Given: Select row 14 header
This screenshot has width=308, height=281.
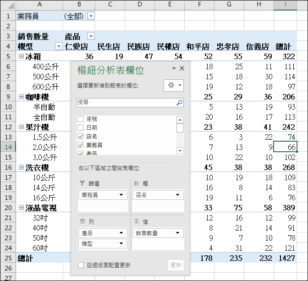Looking at the screenshot, I should coord(8,147).
